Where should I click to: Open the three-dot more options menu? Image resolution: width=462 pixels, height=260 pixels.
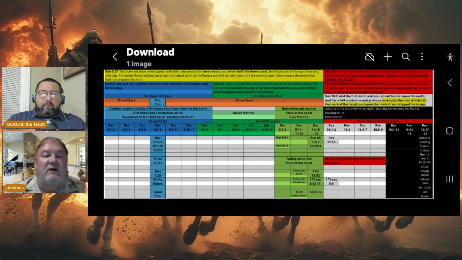click(422, 57)
